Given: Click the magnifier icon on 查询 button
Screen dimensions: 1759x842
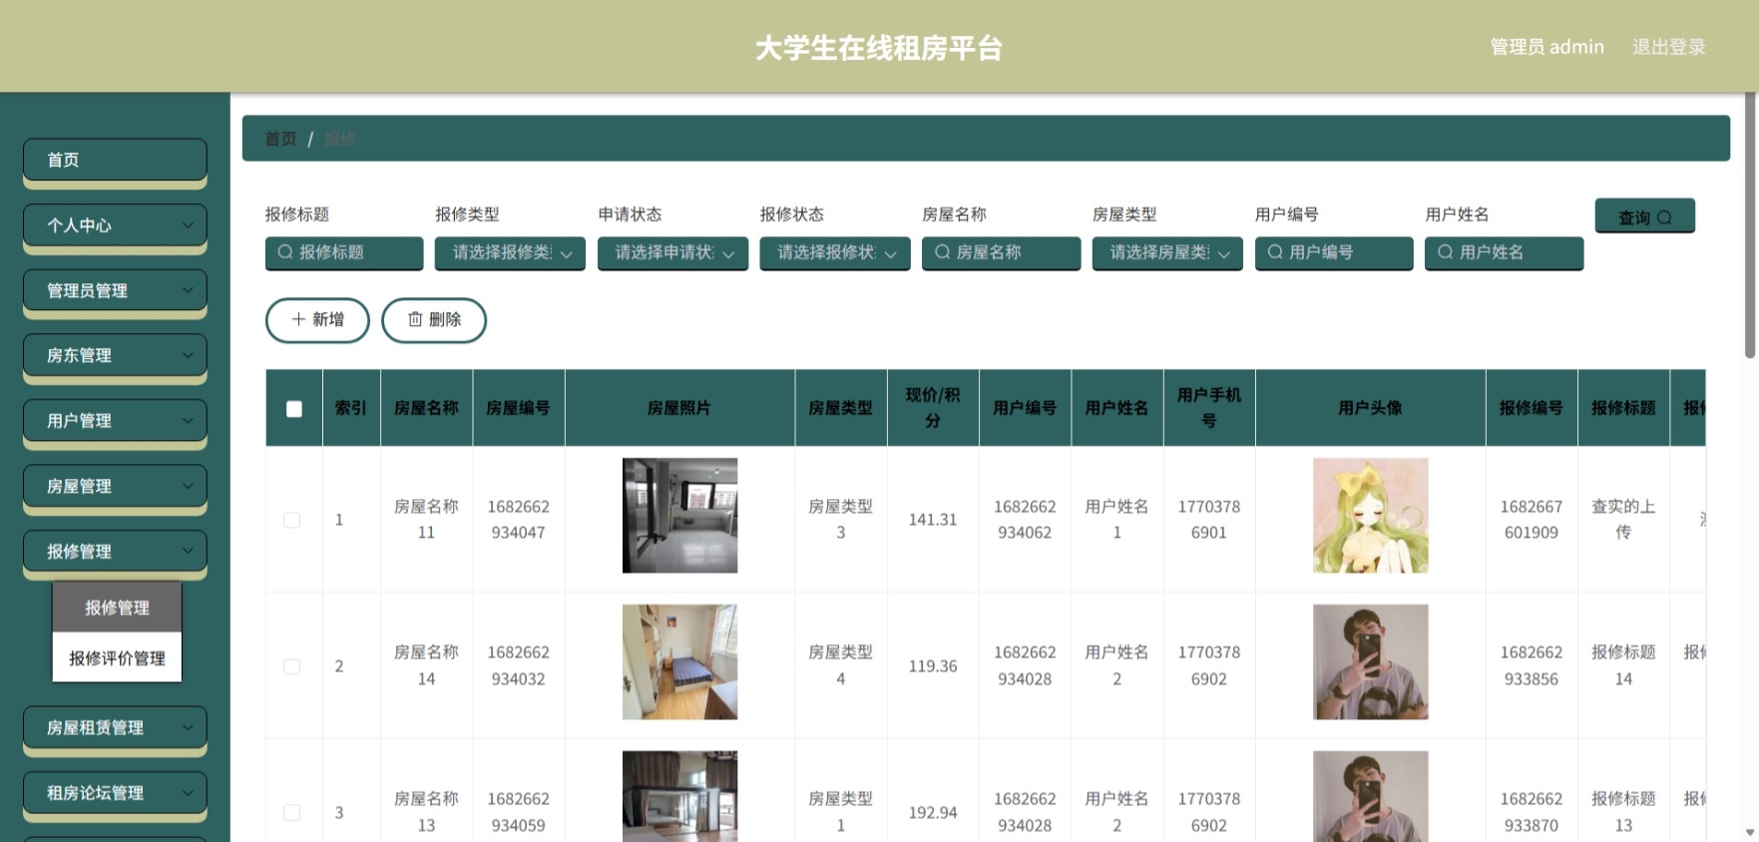Looking at the screenshot, I should (x=1664, y=217).
